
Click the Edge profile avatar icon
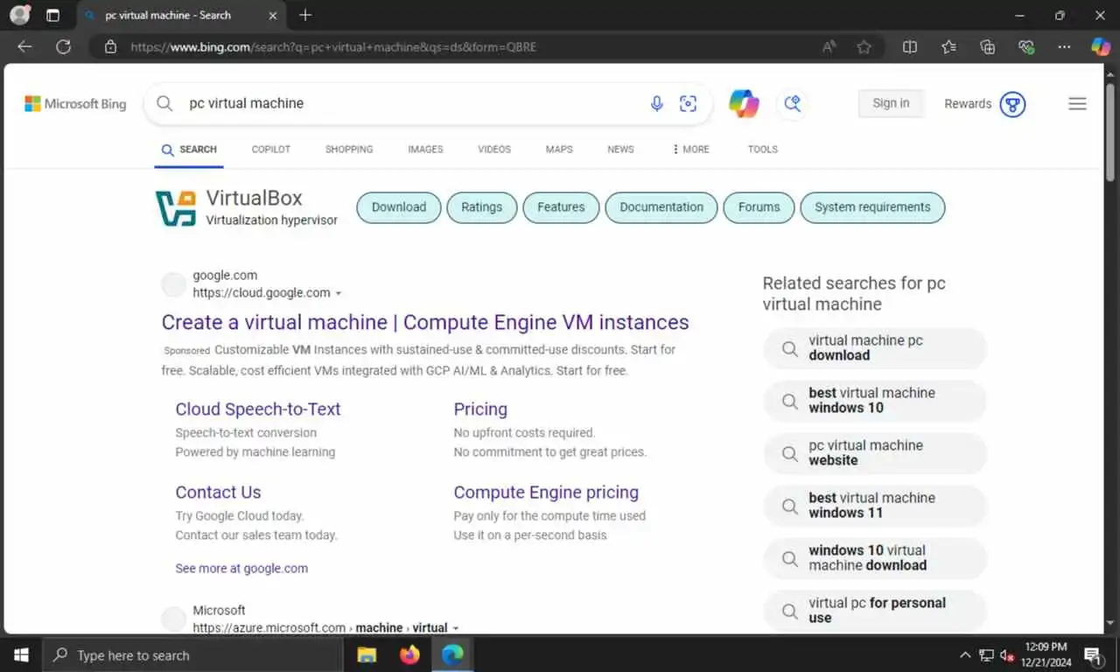click(x=19, y=15)
